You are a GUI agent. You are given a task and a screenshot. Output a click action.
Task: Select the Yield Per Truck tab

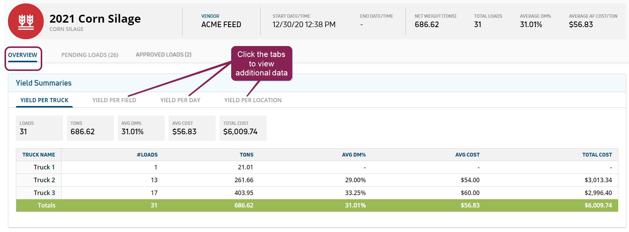44,100
